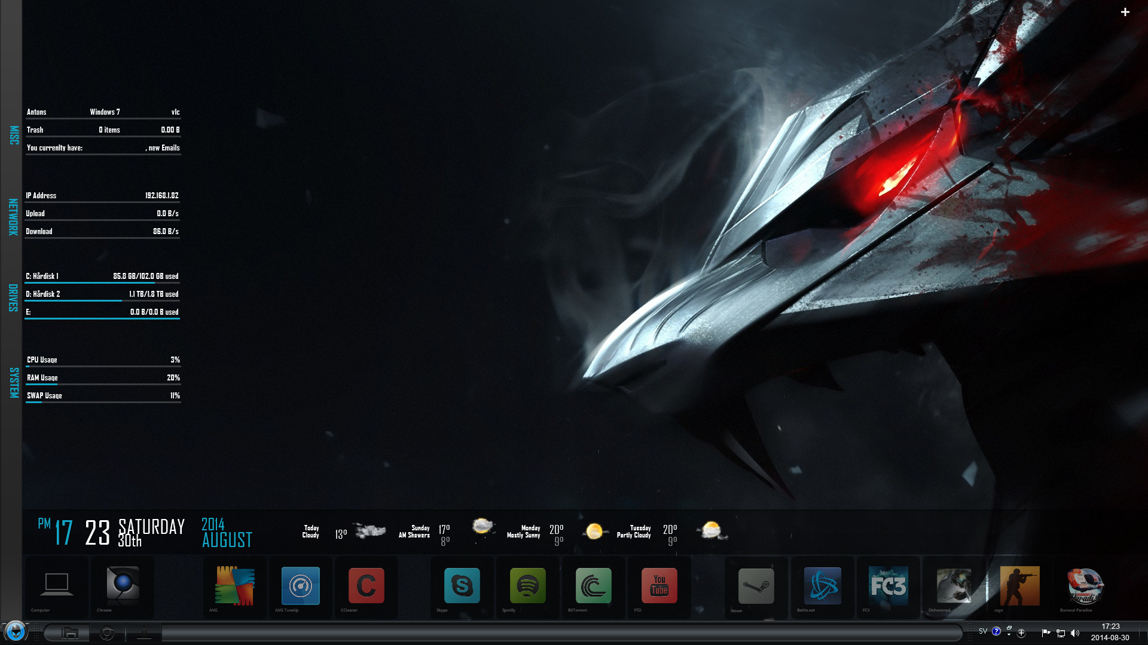
Task: Click the Alienware Start orb
Action: [16, 632]
